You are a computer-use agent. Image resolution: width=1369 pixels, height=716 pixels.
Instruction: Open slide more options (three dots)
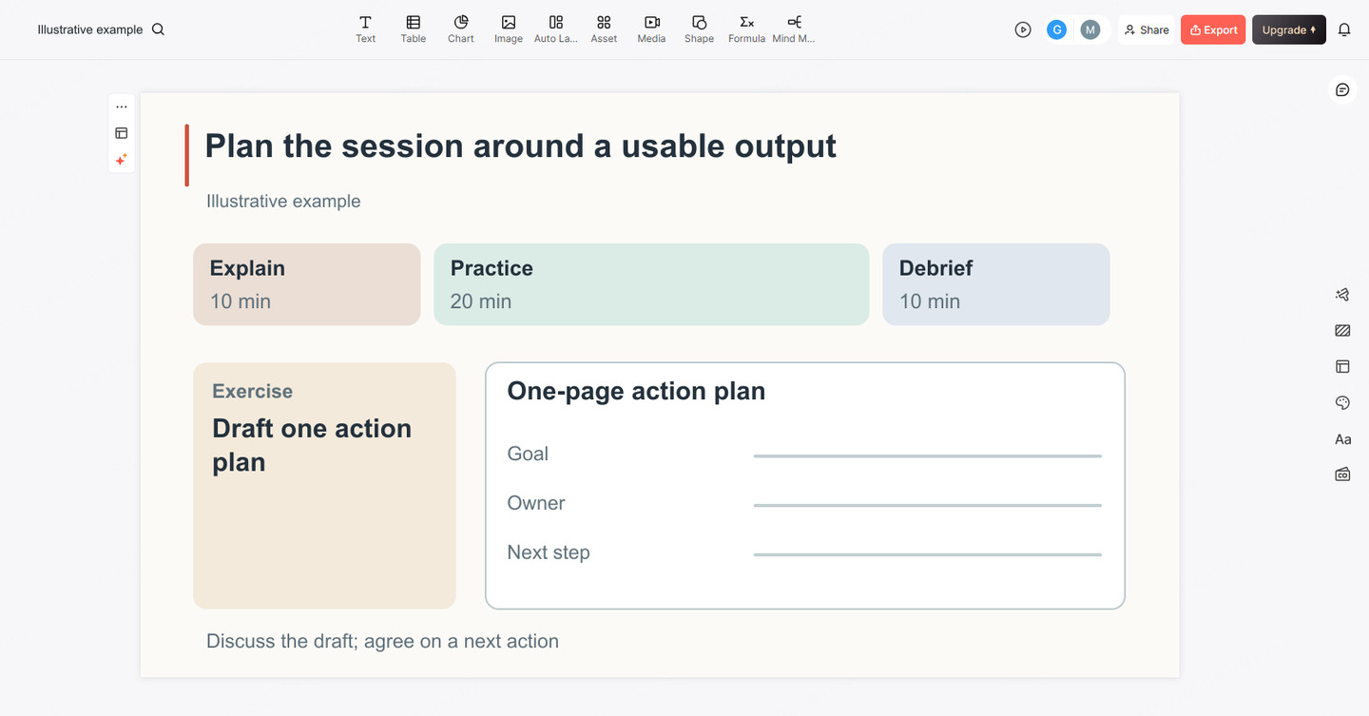click(122, 106)
